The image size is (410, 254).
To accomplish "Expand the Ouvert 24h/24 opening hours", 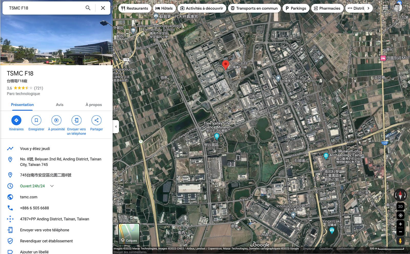I will [x=52, y=186].
